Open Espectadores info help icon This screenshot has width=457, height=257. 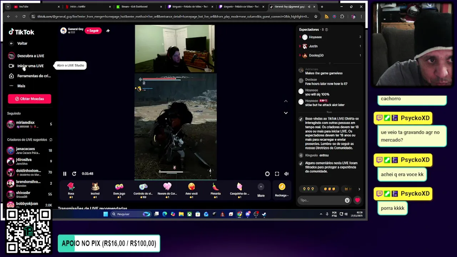tap(326, 30)
